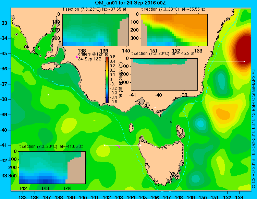Click the 0.2 tick label on the colour bar
The image size is (257, 199).
112,70
